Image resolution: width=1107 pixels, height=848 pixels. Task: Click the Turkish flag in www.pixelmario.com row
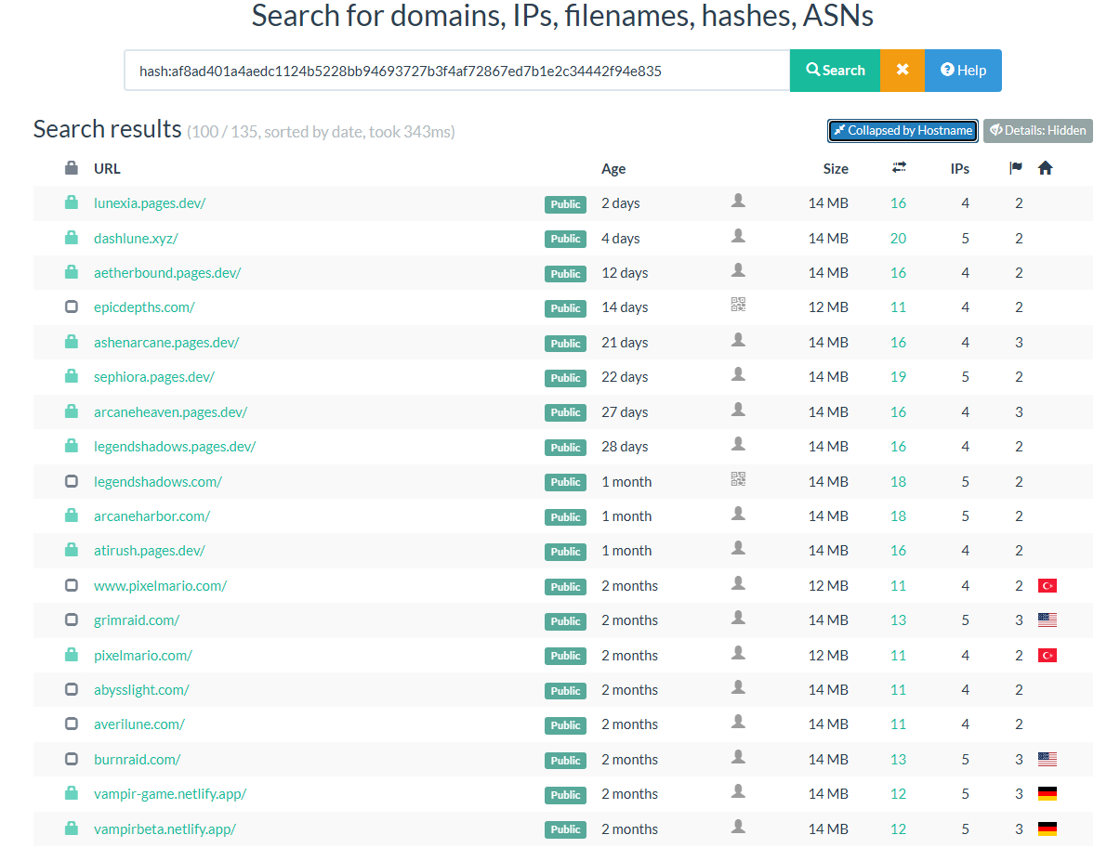(x=1048, y=586)
